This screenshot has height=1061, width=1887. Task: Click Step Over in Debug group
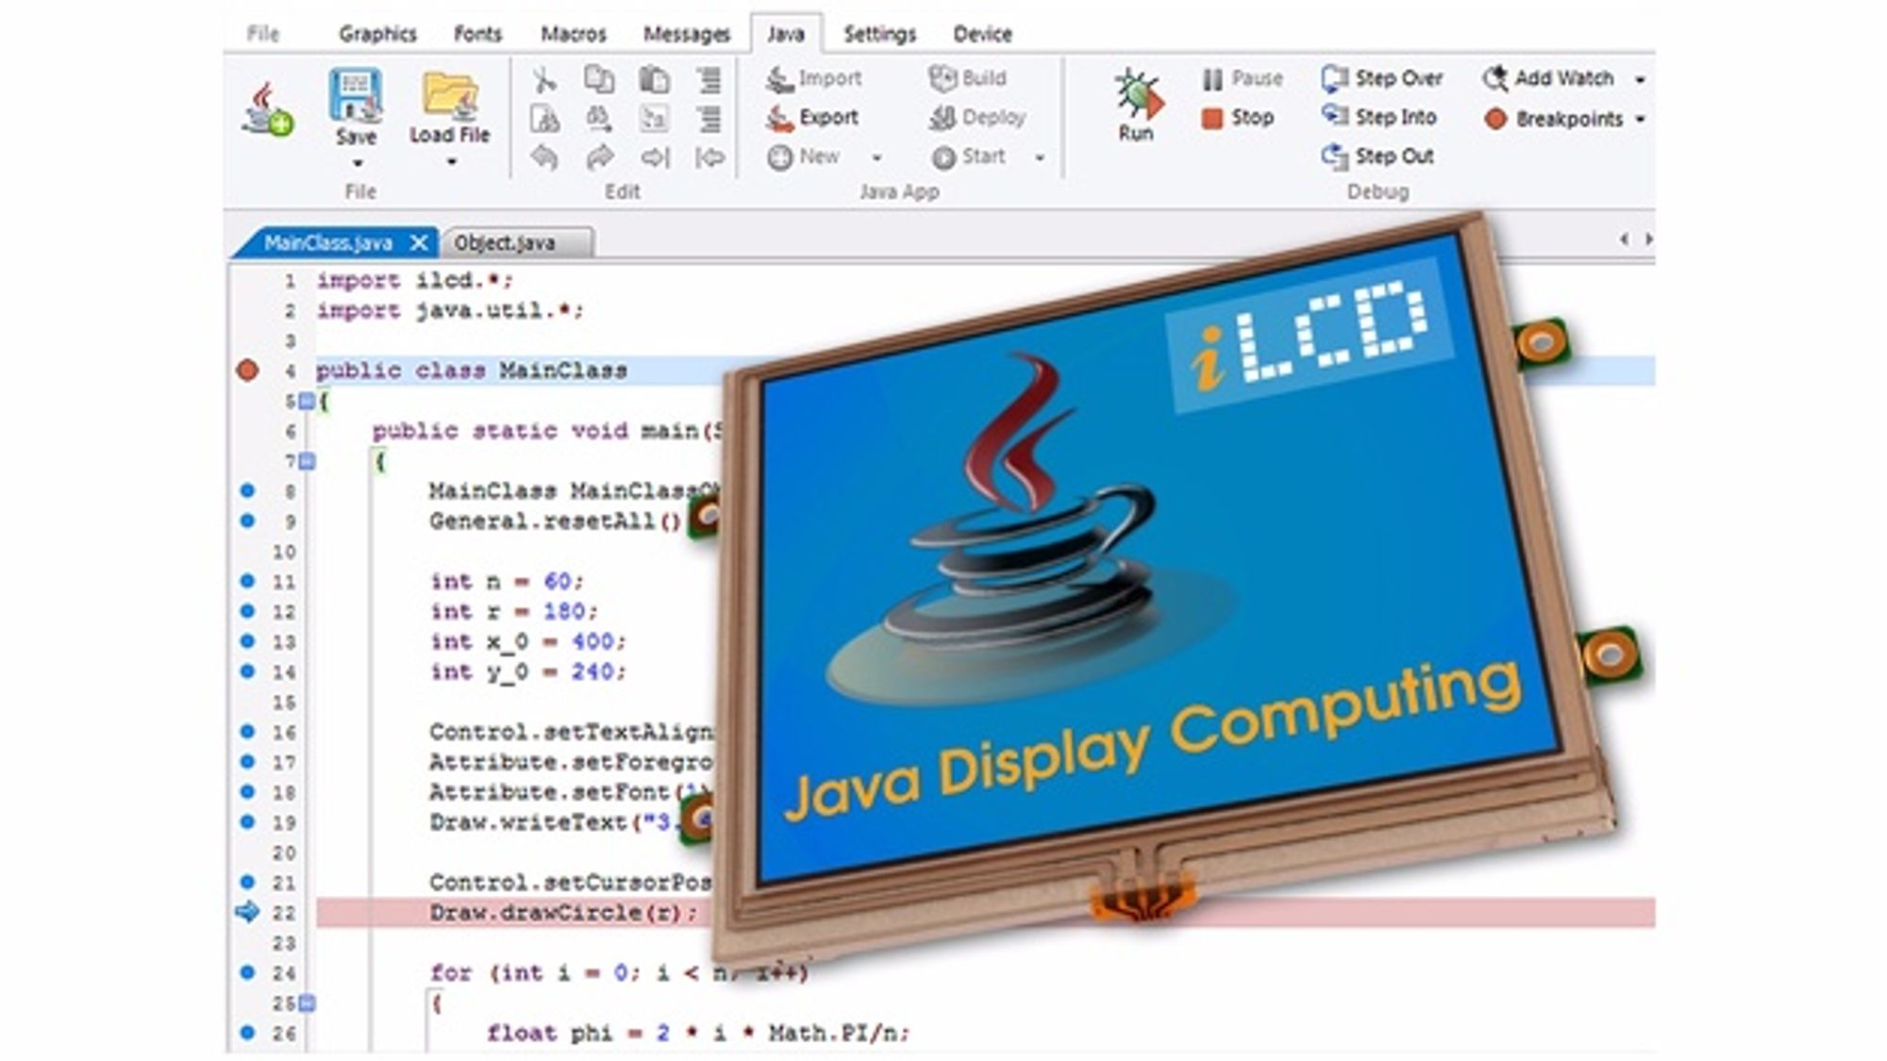click(x=1382, y=78)
